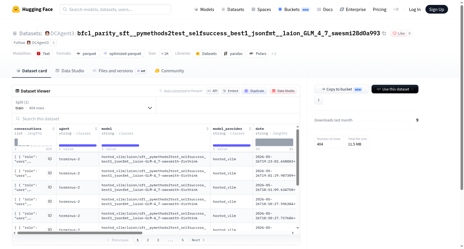
Task: Click the DCAgent3 avatar in the title
Action: coord(47,33)
